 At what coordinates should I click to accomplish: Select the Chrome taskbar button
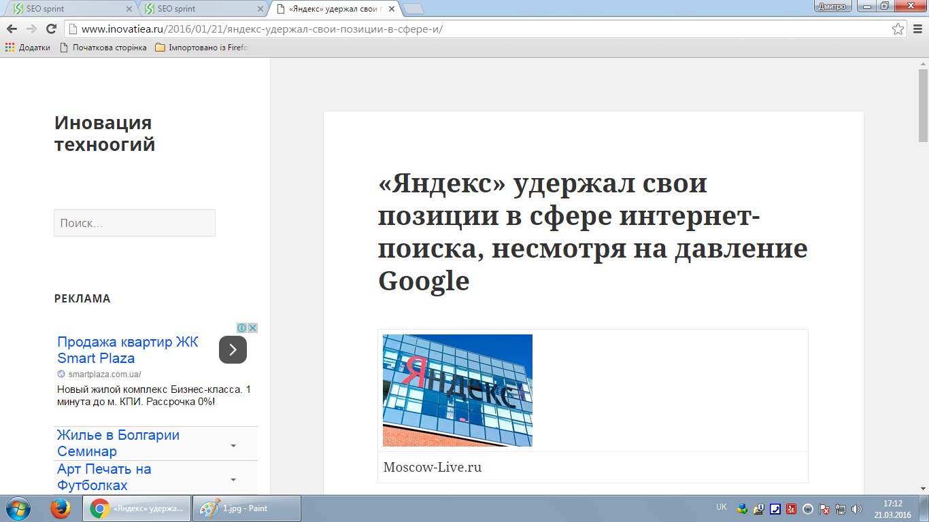[137, 508]
